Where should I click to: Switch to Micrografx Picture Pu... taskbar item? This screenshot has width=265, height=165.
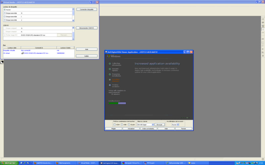point(132,163)
